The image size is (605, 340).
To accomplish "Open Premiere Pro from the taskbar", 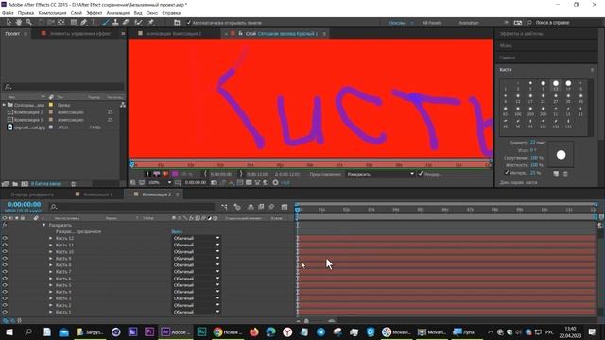I will pyautogui.click(x=149, y=331).
